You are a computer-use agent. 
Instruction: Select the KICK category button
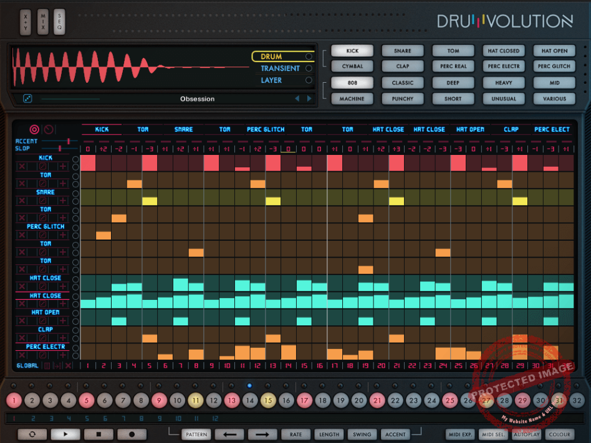pyautogui.click(x=352, y=51)
